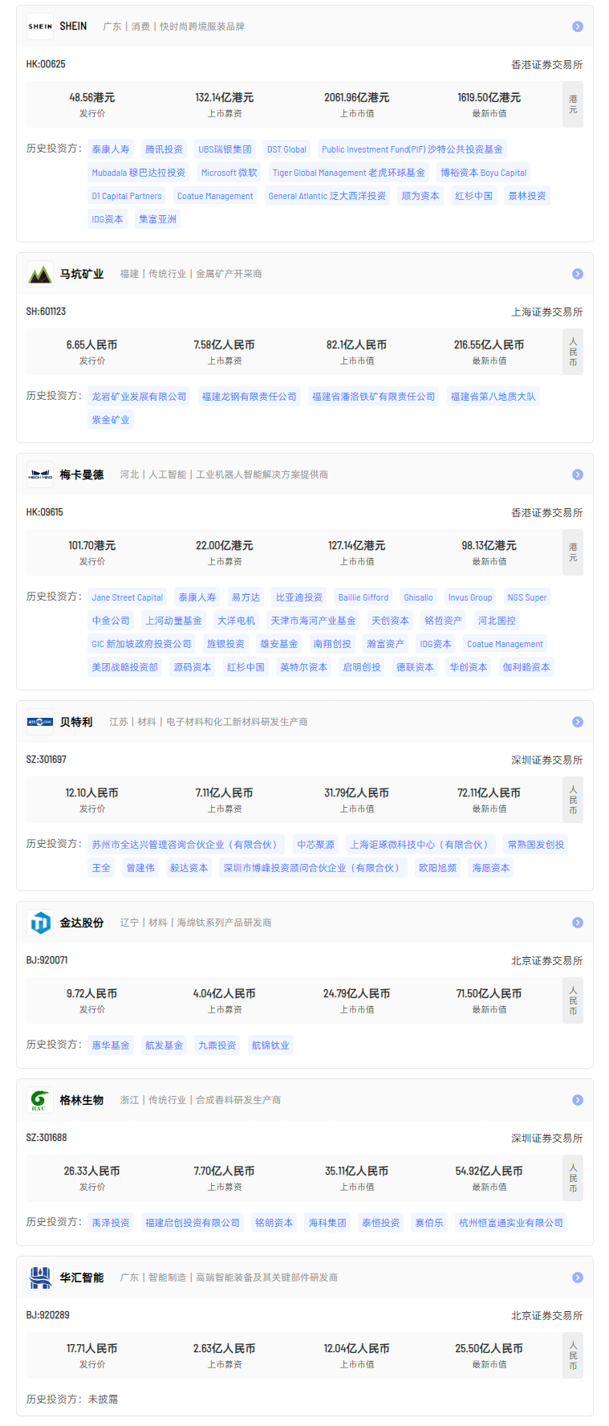Click the 格林生物 green logo
The width and height of the screenshot is (609, 1426).
click(40, 1100)
